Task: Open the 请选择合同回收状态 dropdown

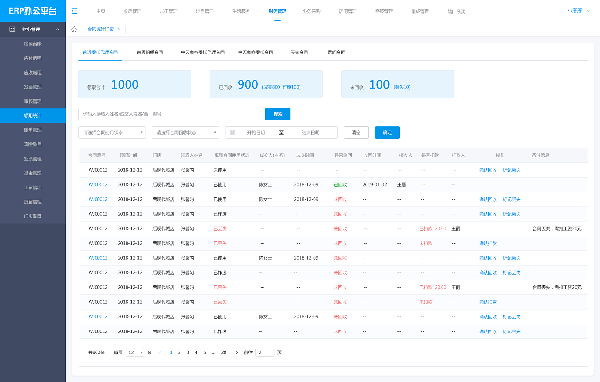Action: [x=185, y=133]
